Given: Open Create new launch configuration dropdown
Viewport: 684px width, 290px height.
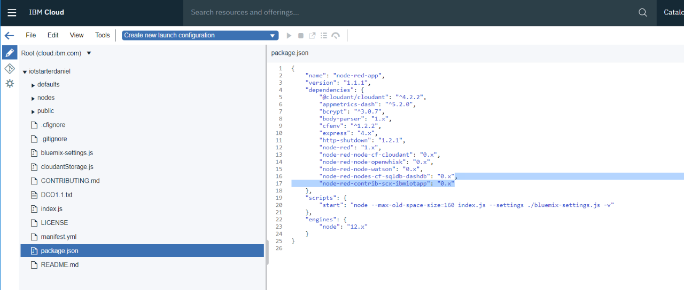Looking at the screenshot, I should point(200,36).
